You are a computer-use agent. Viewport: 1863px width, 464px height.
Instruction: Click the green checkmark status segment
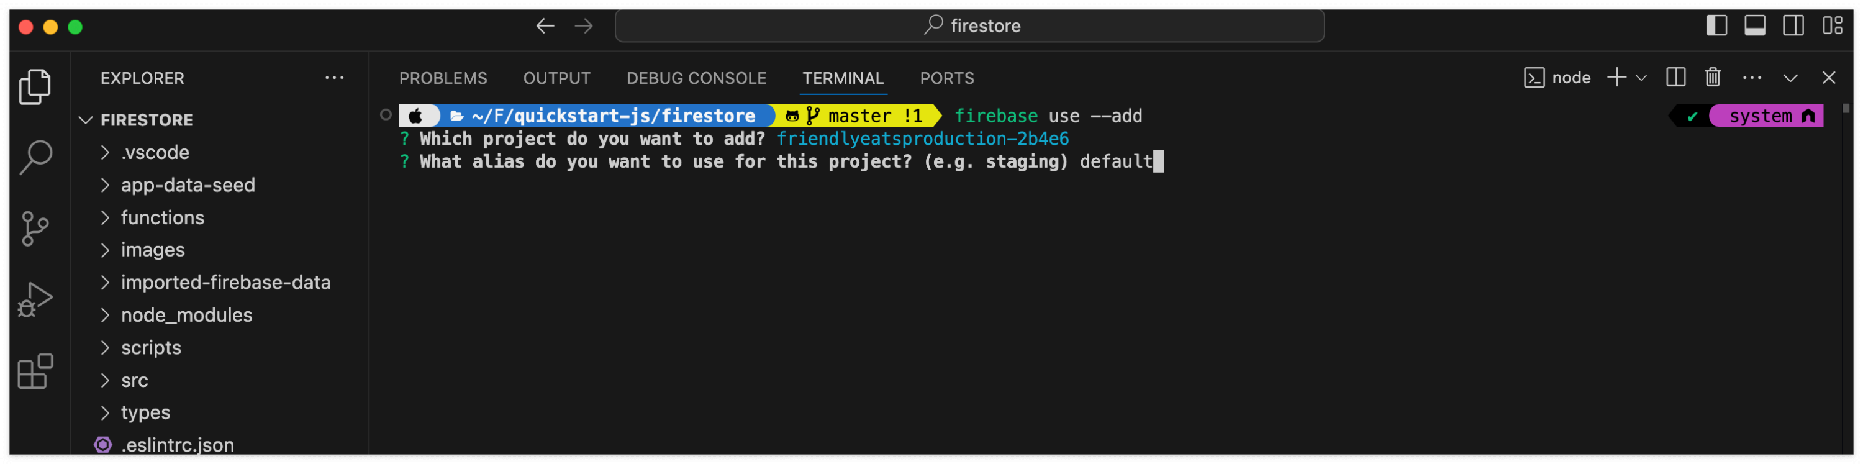1692,117
